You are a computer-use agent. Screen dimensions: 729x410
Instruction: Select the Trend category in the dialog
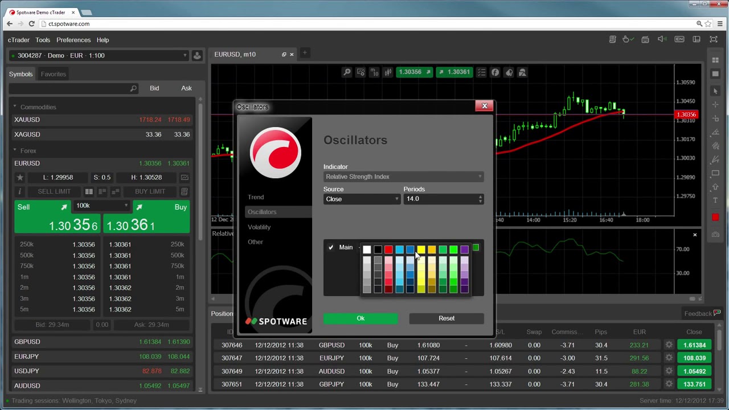tap(256, 197)
